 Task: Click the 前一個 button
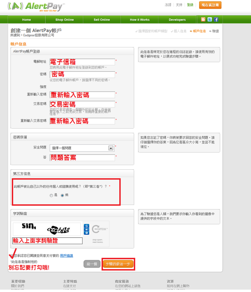point(92,264)
